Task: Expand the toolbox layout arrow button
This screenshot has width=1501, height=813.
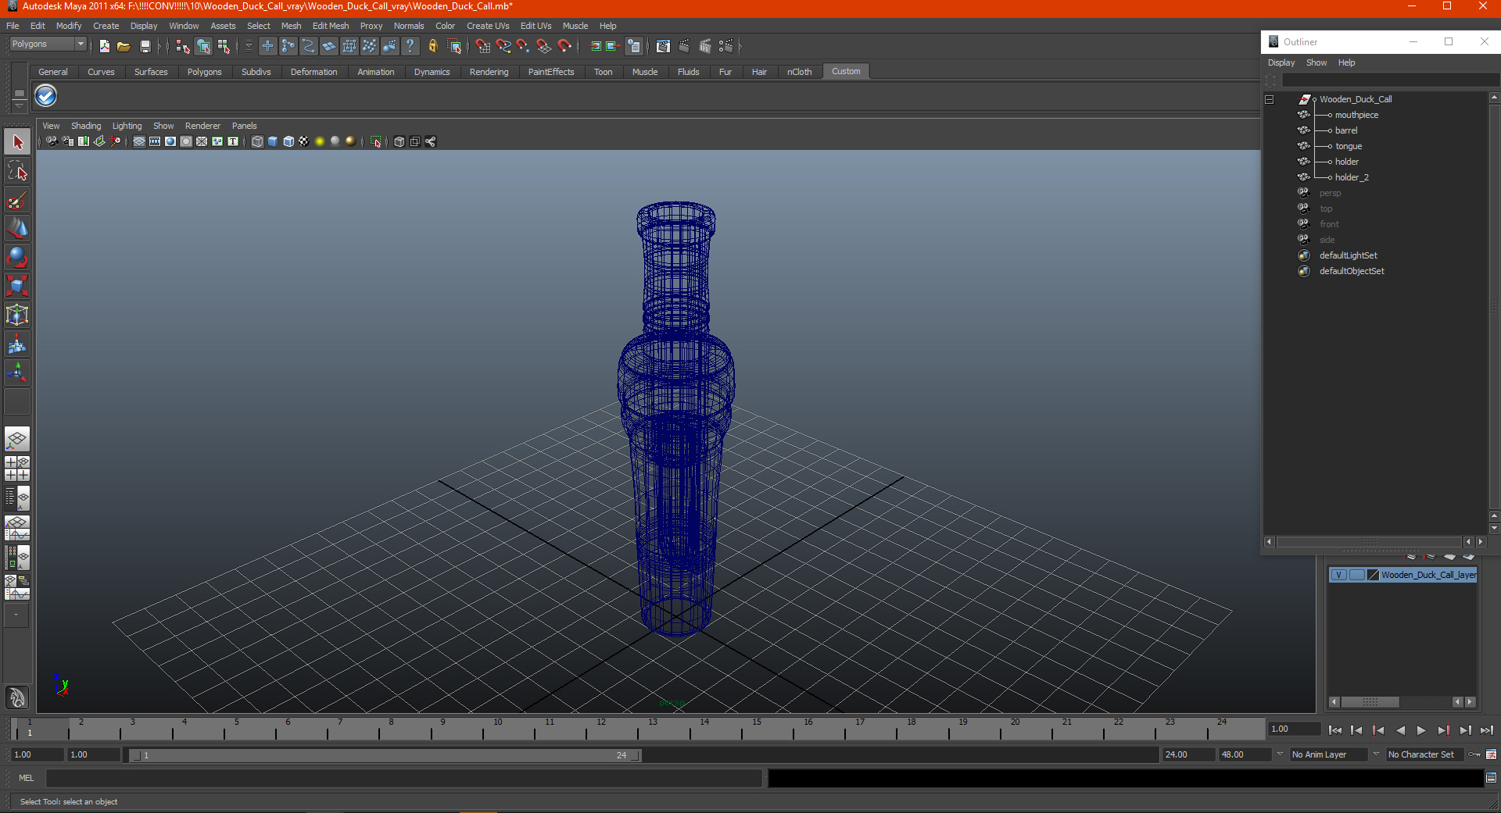Action: (16, 615)
